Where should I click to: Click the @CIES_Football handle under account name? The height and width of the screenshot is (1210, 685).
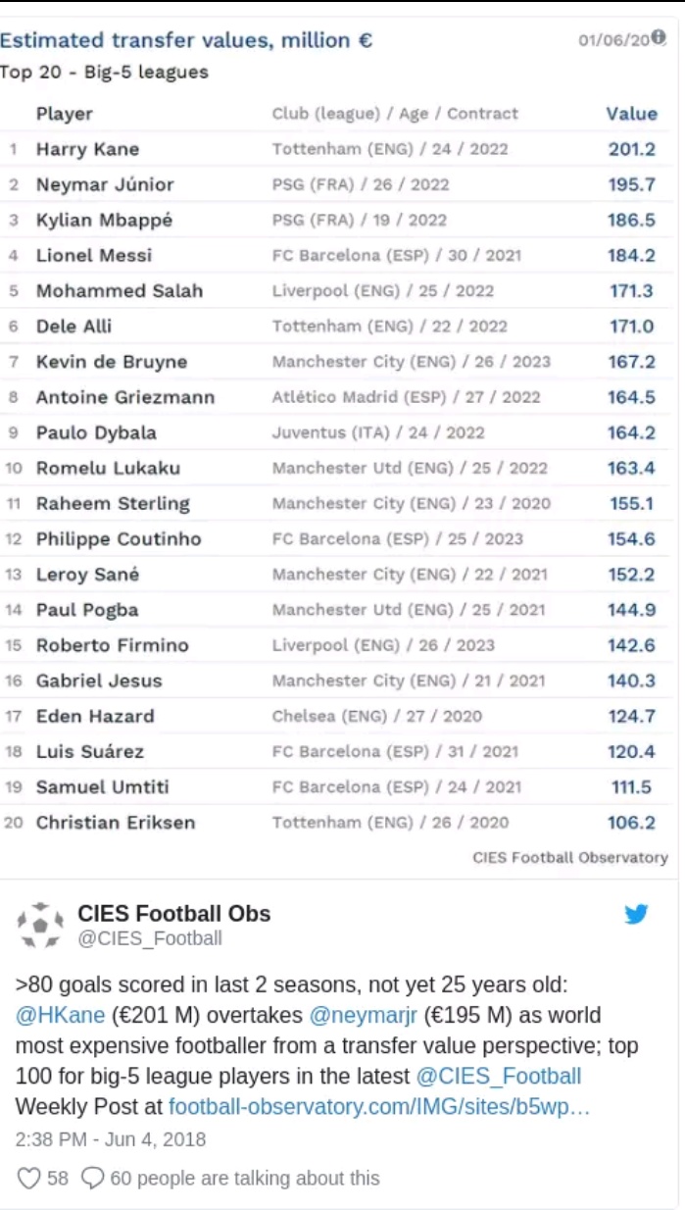point(150,938)
